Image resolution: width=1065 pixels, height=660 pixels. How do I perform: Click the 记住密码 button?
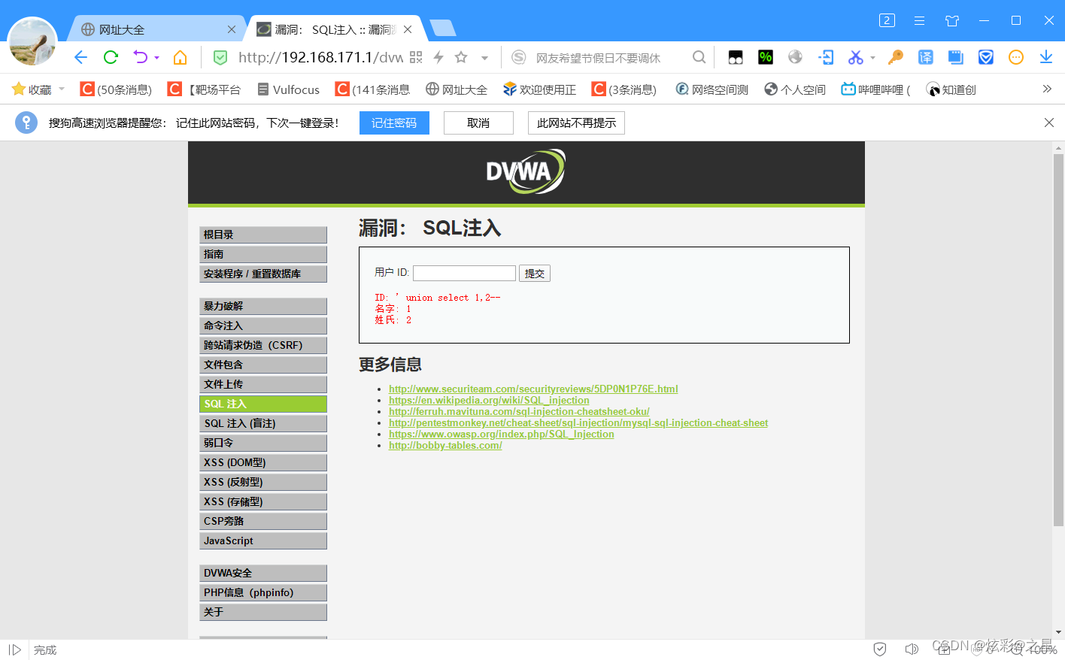pos(394,123)
